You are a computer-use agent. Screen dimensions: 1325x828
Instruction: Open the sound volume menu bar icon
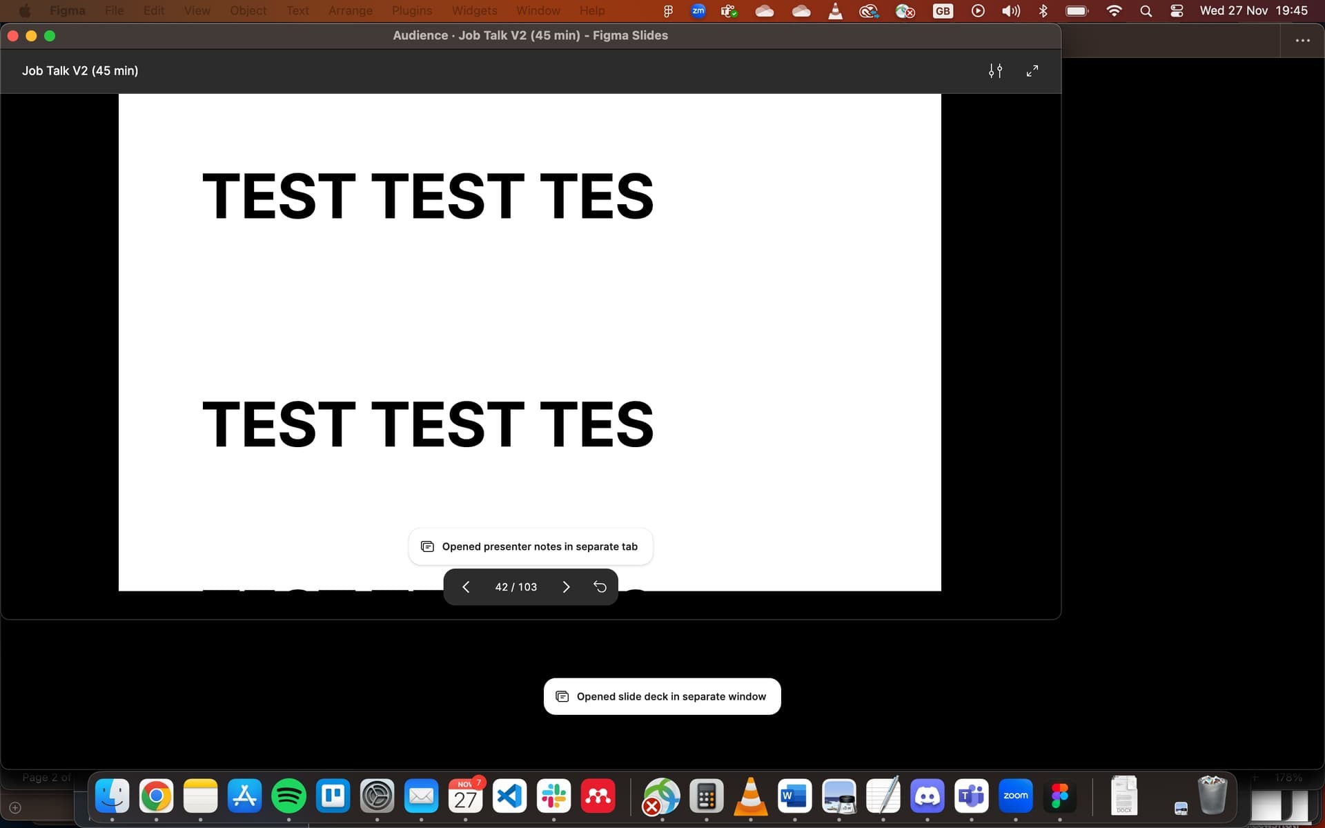click(1011, 11)
